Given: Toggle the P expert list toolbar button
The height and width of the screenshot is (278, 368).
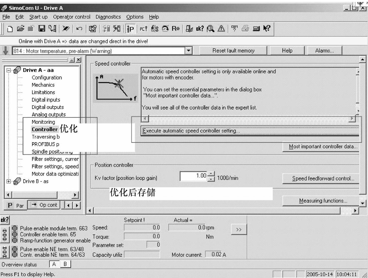Looking at the screenshot, I should [130, 29].
